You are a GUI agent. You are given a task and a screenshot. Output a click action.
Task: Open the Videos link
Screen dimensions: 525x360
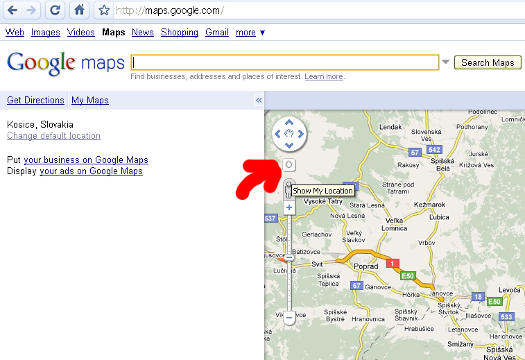[80, 32]
